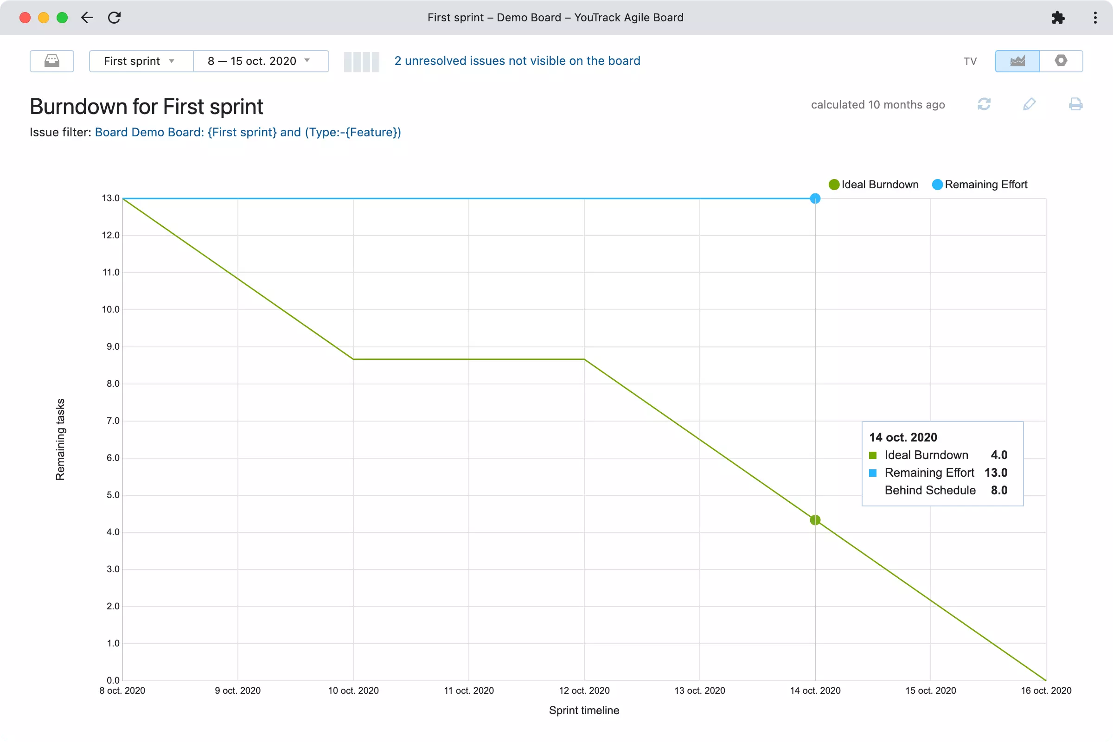Click the '8 oct. 2020' x-axis label
This screenshot has width=1113, height=742.
[x=122, y=691]
